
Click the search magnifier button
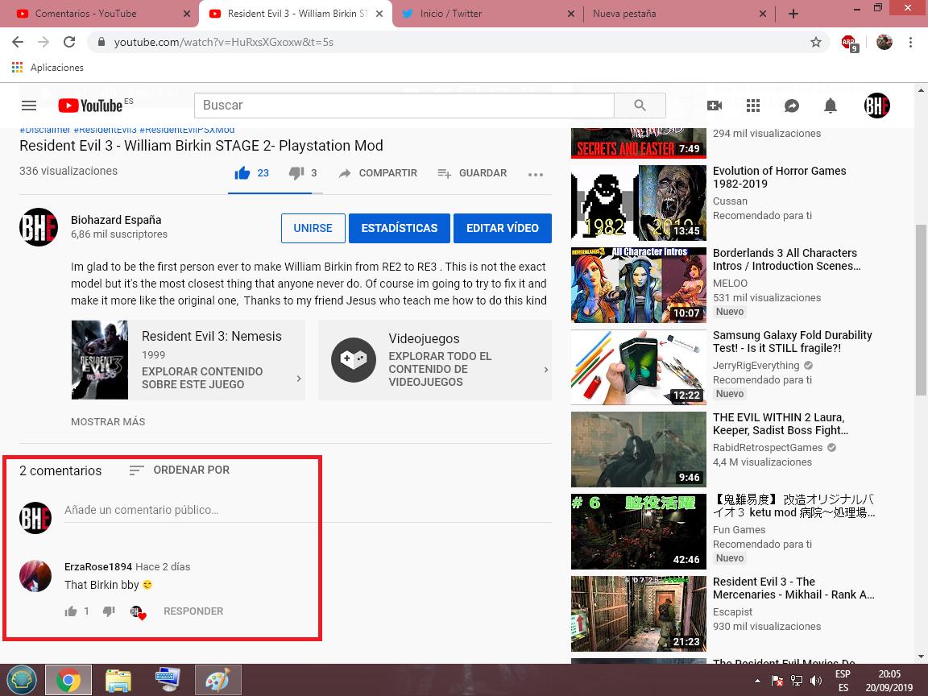click(640, 106)
